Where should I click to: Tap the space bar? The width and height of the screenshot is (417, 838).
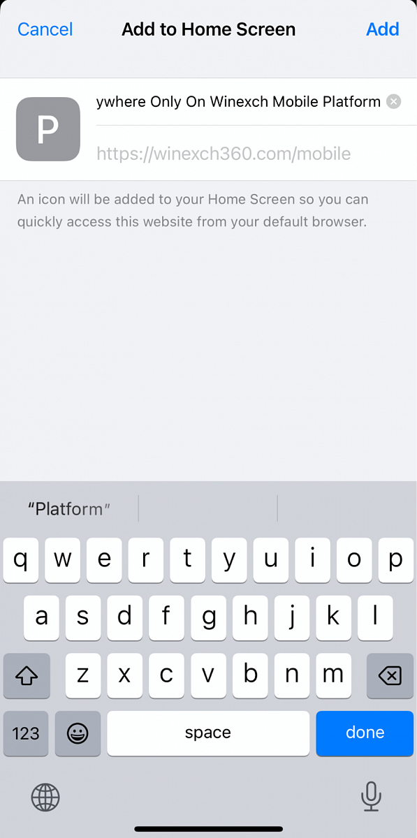coord(208,733)
